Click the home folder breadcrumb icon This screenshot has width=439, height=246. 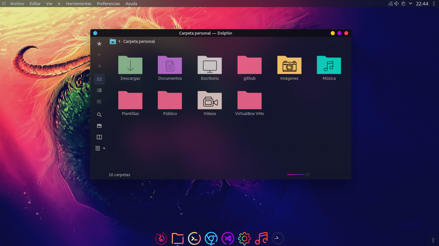113,41
